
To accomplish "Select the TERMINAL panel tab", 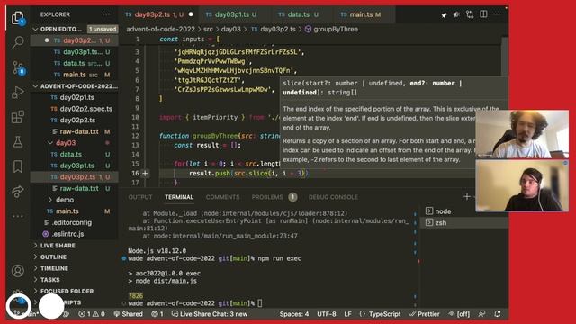I will click(179, 197).
